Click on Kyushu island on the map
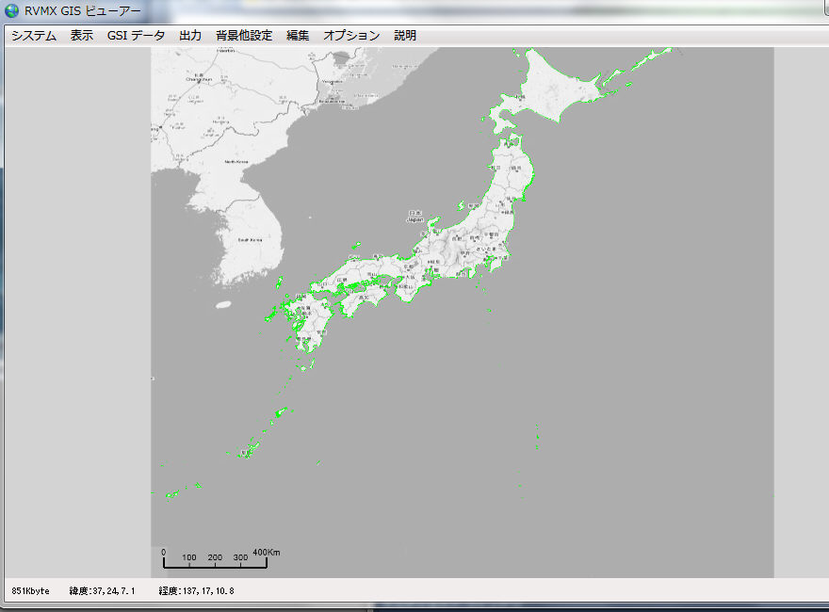Screen dimensions: 829x612 coord(309,325)
